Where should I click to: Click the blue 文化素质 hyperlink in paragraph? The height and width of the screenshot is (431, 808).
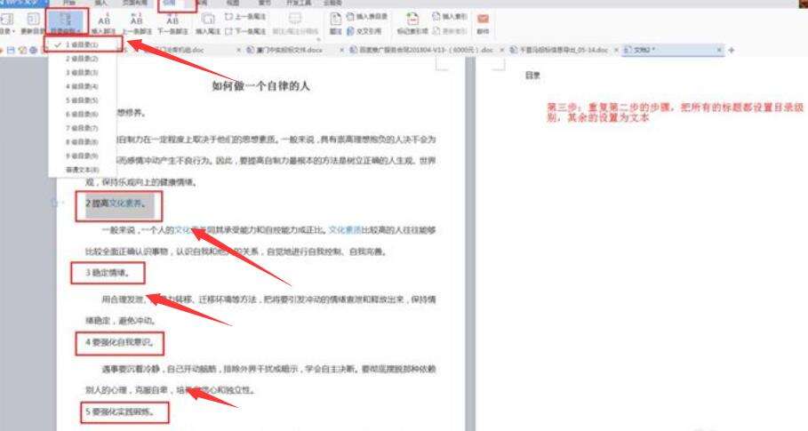345,230
